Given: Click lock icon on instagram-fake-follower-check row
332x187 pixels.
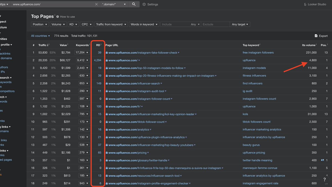Looking at the screenshot, I should (107, 52).
